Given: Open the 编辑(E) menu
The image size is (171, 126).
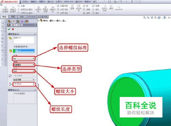Looking at the screenshot, I should coord(34,2).
